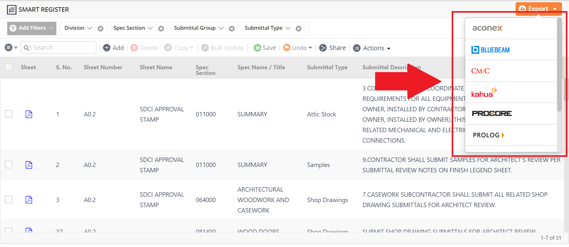The width and height of the screenshot is (569, 247).
Task: Open the PDF sheet for row 2
Action: 29,165
